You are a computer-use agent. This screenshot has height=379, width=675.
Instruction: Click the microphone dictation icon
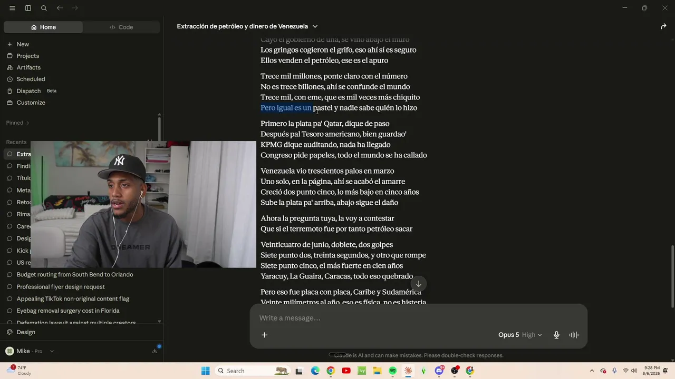[556, 335]
